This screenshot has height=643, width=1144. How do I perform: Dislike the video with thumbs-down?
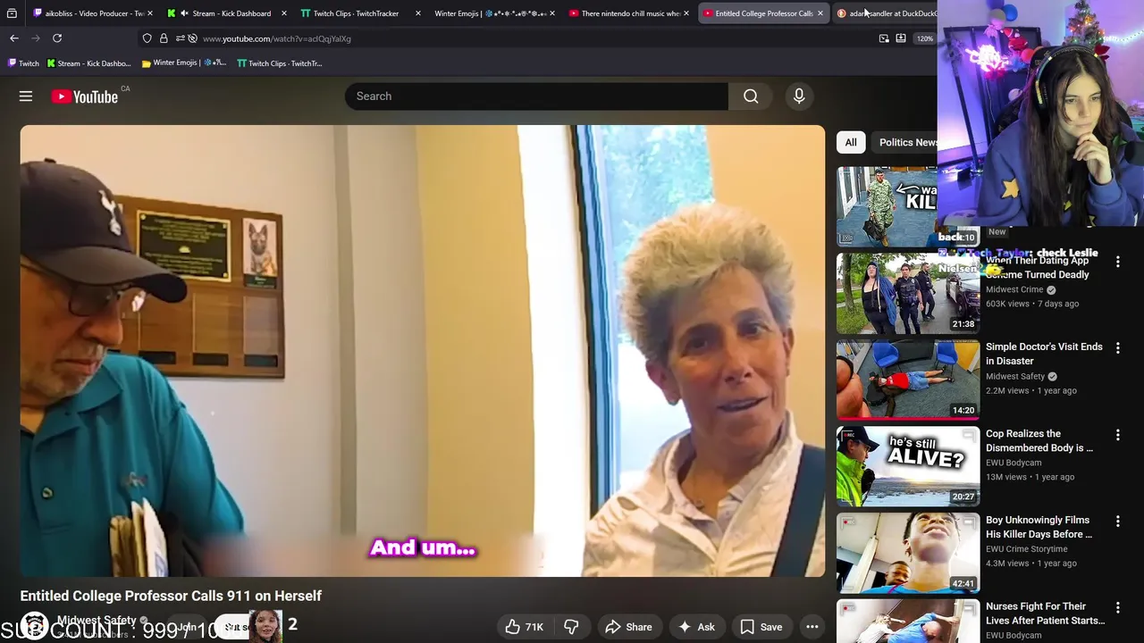pos(571,627)
